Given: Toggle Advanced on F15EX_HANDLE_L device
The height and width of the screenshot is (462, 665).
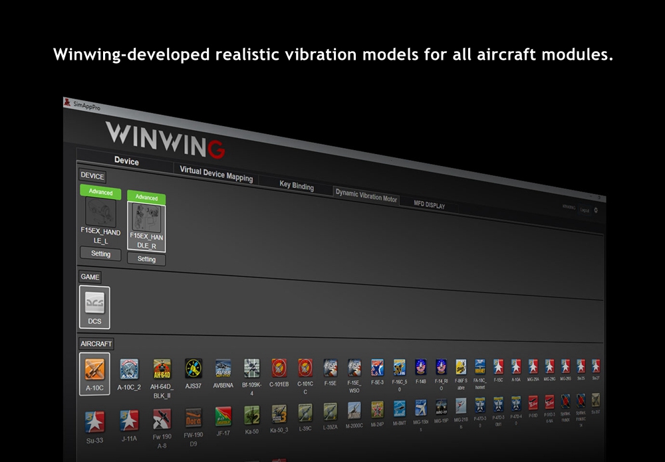Looking at the screenshot, I should tap(100, 193).
